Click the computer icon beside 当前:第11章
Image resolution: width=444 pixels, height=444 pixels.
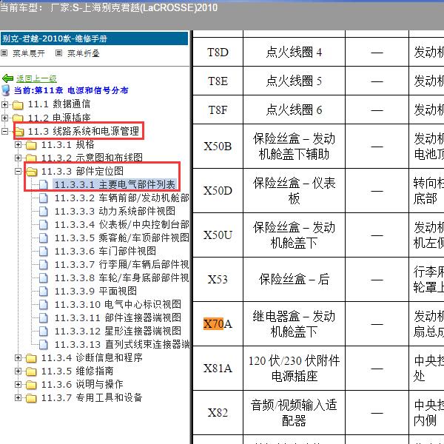6,90
